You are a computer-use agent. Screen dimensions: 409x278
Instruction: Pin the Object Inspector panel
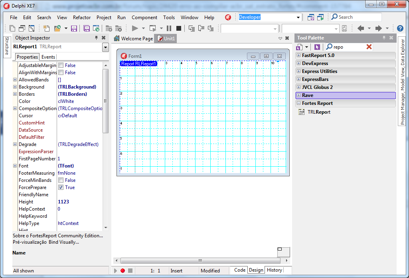pyautogui.click(x=96, y=38)
